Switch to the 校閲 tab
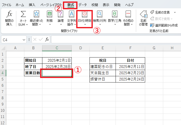 (x=95, y=5)
